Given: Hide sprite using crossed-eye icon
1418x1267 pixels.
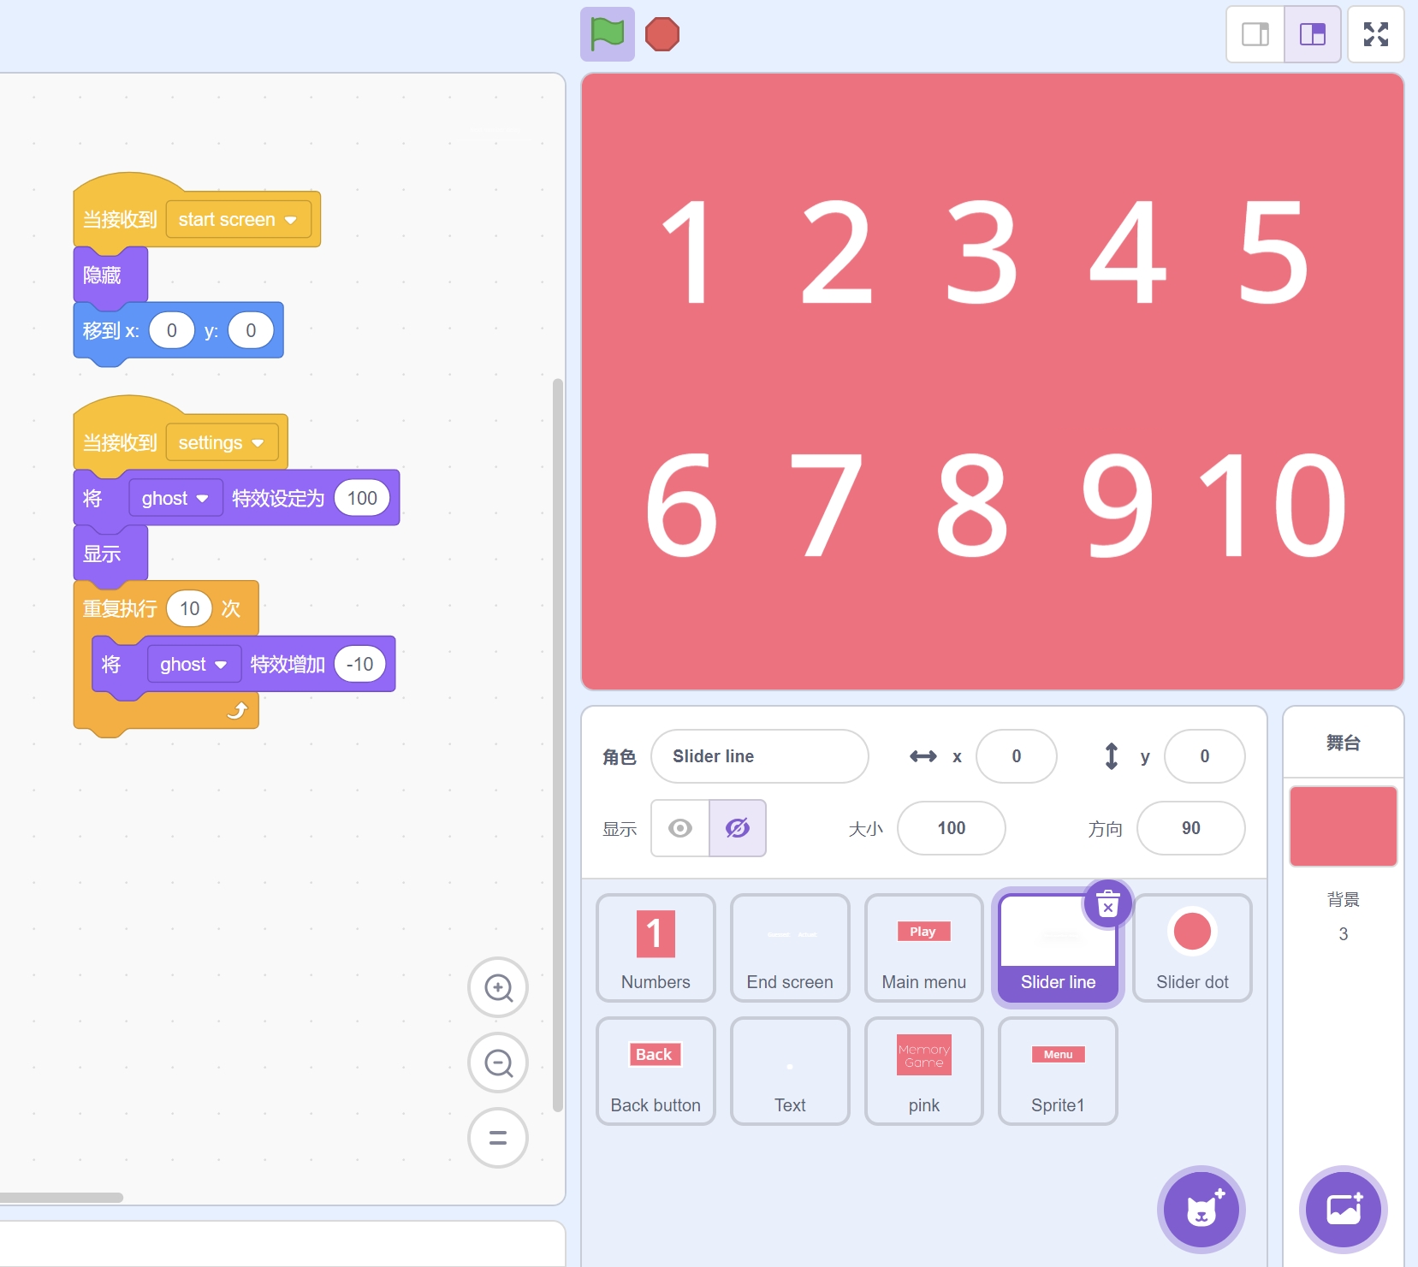Looking at the screenshot, I should click(x=738, y=828).
